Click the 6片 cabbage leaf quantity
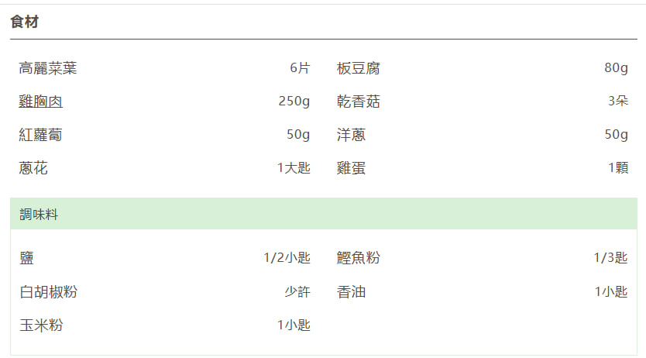The height and width of the screenshot is (358, 646). [300, 68]
